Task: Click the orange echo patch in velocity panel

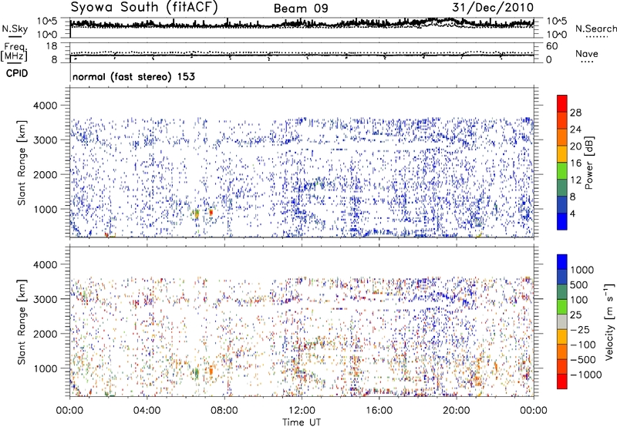Action: (x=211, y=371)
